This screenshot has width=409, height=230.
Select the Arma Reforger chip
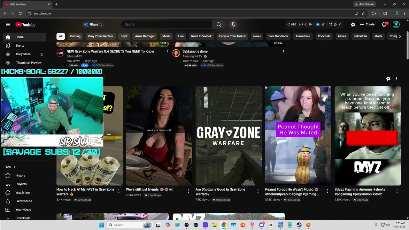point(145,36)
